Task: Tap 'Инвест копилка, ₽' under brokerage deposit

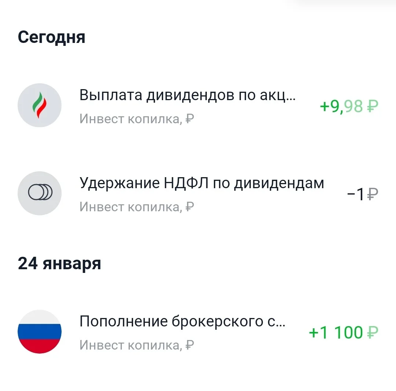Action: pos(137,345)
